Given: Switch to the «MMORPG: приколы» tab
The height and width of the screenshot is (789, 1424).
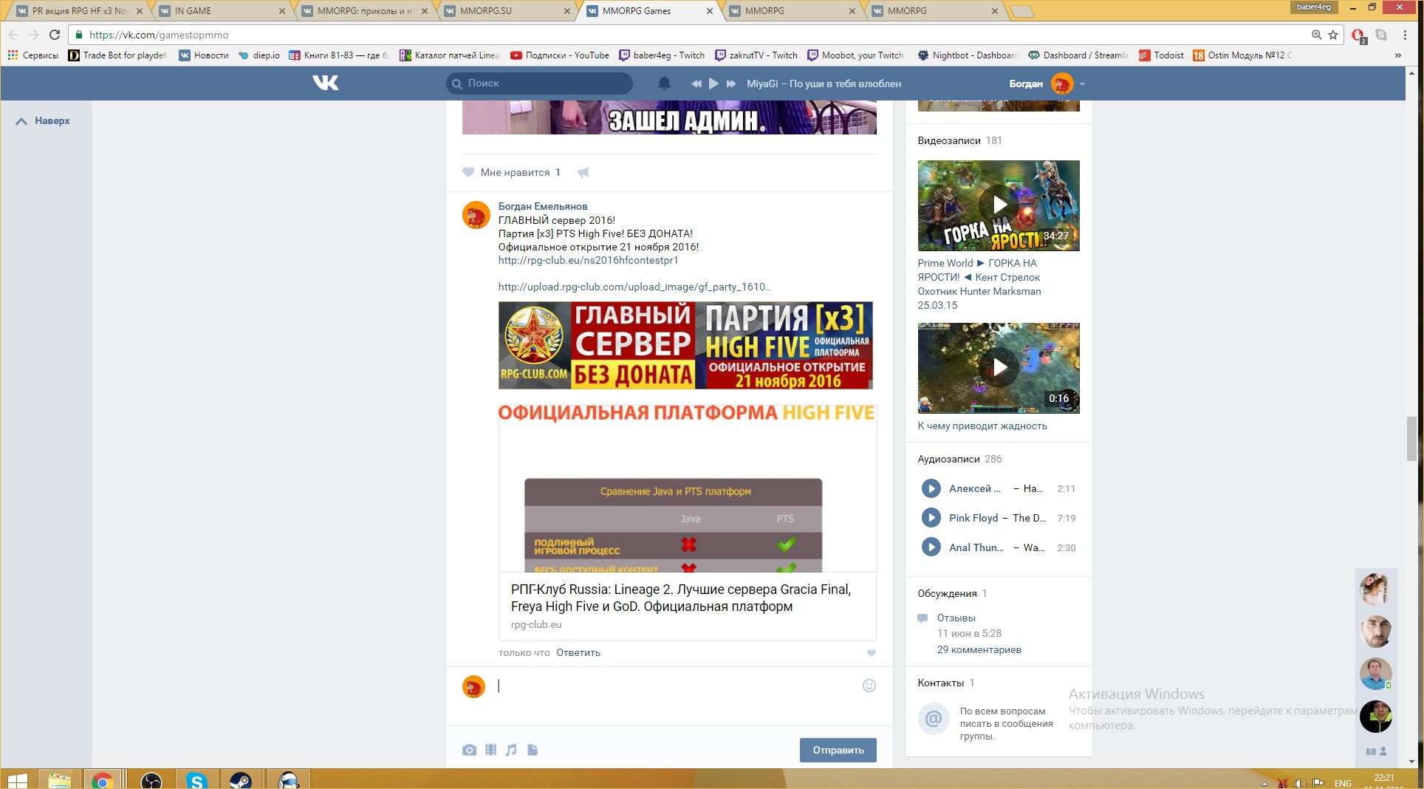Looking at the screenshot, I should (364, 10).
